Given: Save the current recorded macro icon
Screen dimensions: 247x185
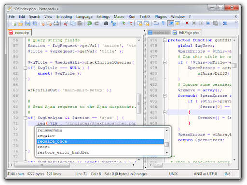Looking at the screenshot, I should [216, 24].
